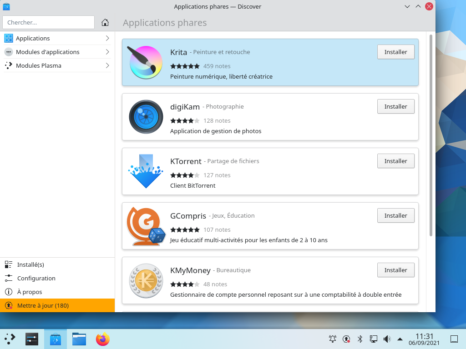The height and width of the screenshot is (349, 466).
Task: Click the Configuration sliders icon
Action: [x=9, y=278]
